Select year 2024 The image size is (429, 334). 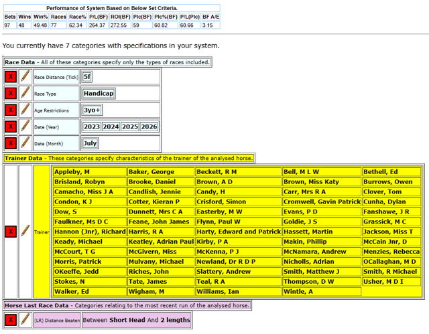111,127
